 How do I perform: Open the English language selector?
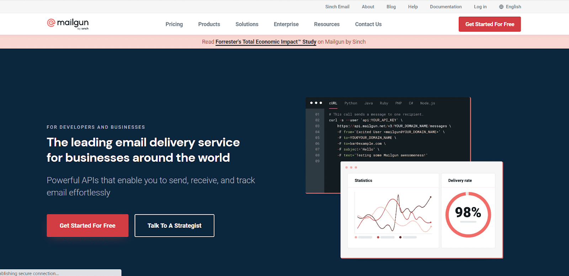(x=510, y=7)
